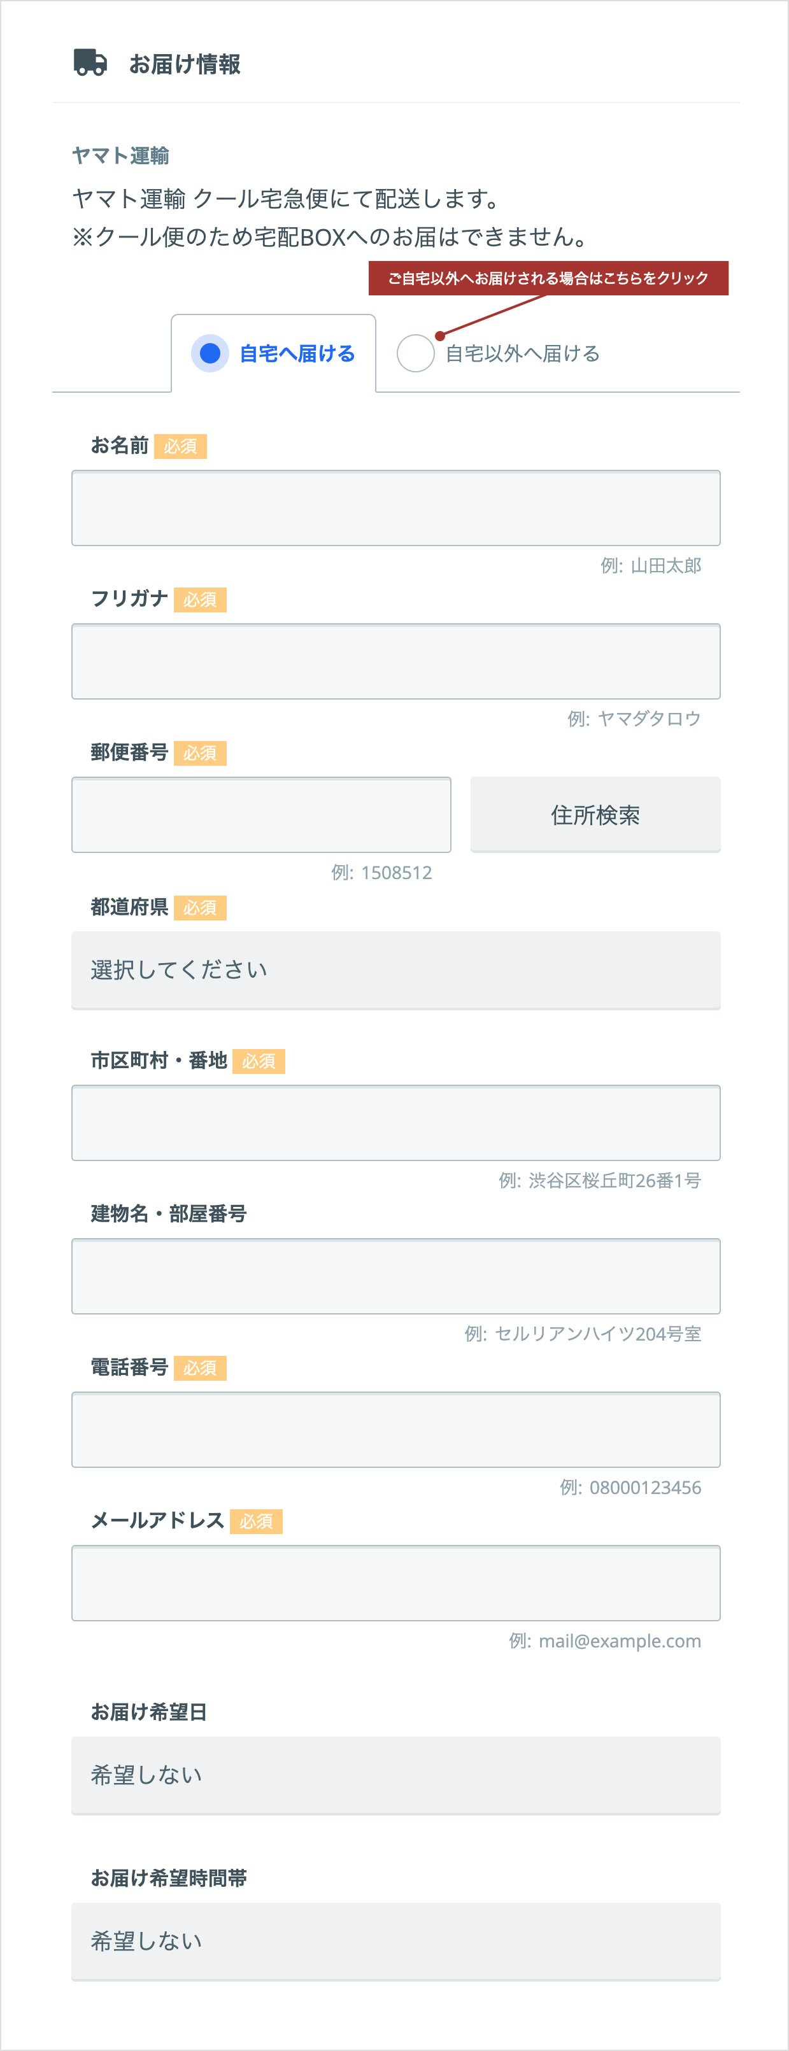
Task: Click the お届け情報 section heading
Action: point(185,64)
